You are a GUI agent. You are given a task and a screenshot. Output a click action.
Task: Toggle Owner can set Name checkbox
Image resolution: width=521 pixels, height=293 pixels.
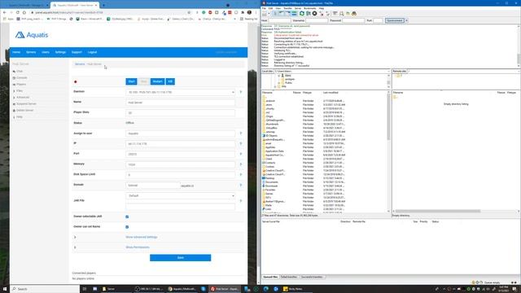pyautogui.click(x=127, y=227)
